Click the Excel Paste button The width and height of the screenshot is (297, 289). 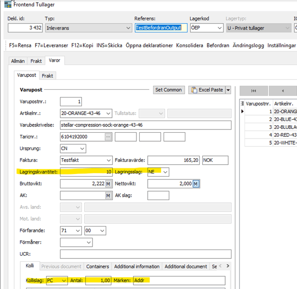tap(206, 90)
